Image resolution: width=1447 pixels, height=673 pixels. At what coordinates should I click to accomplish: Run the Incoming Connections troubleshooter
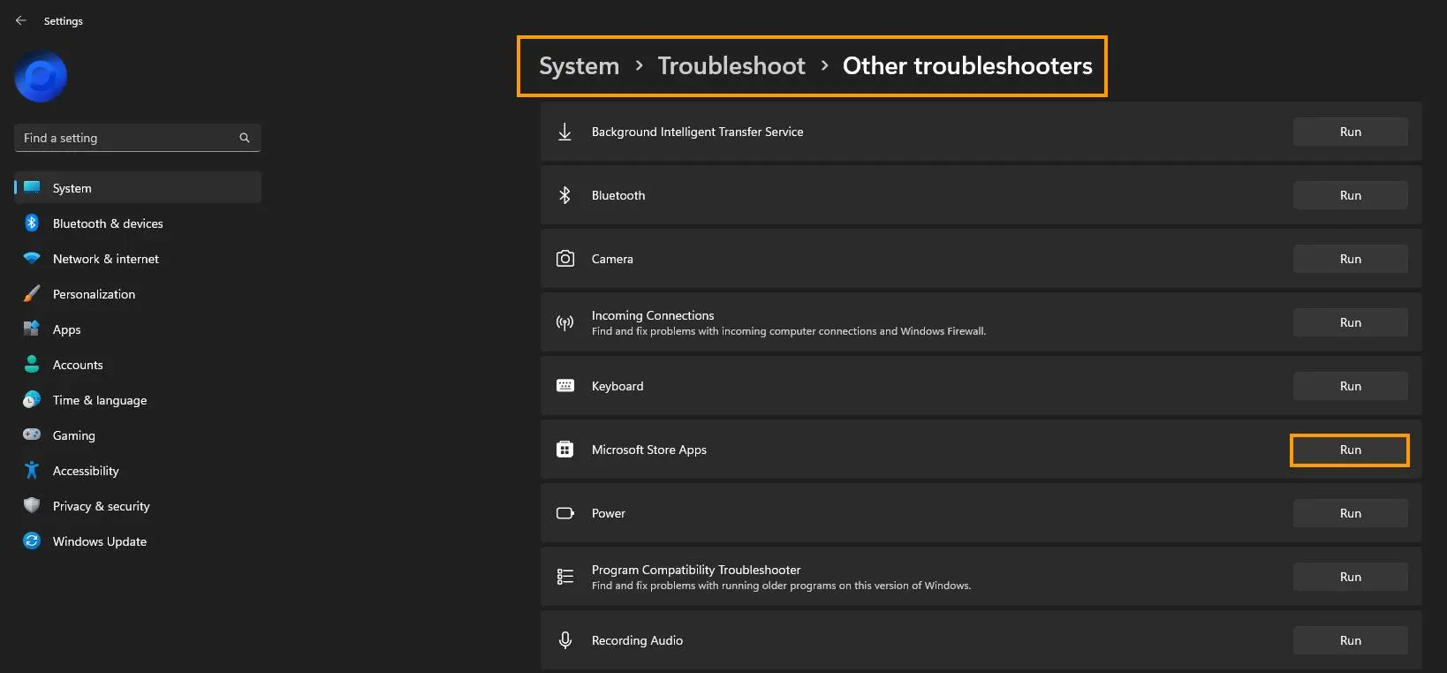click(x=1350, y=322)
